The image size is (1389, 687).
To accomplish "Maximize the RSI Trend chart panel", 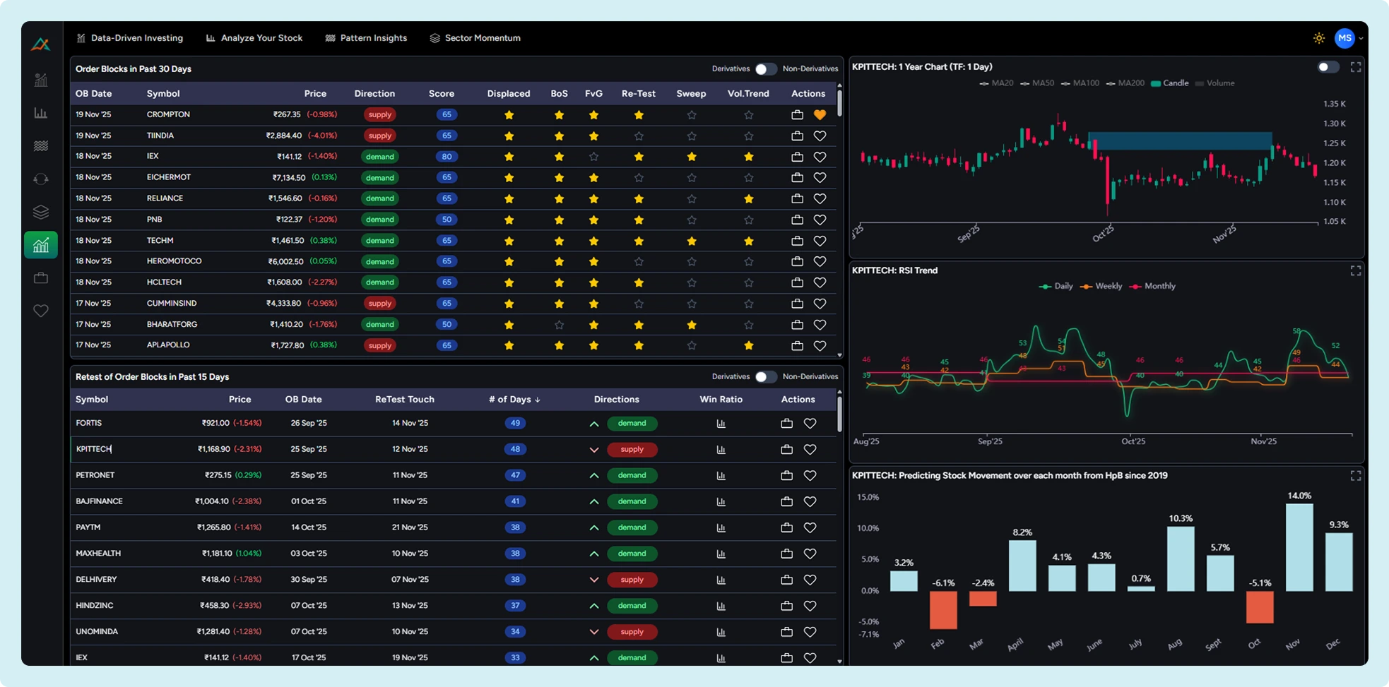I will click(1355, 271).
